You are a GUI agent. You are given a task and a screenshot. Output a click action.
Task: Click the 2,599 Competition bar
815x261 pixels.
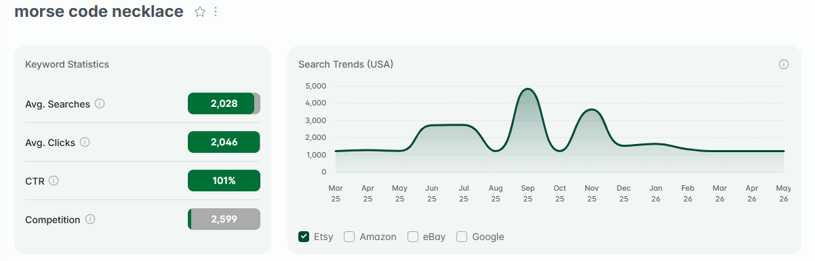pyautogui.click(x=224, y=220)
